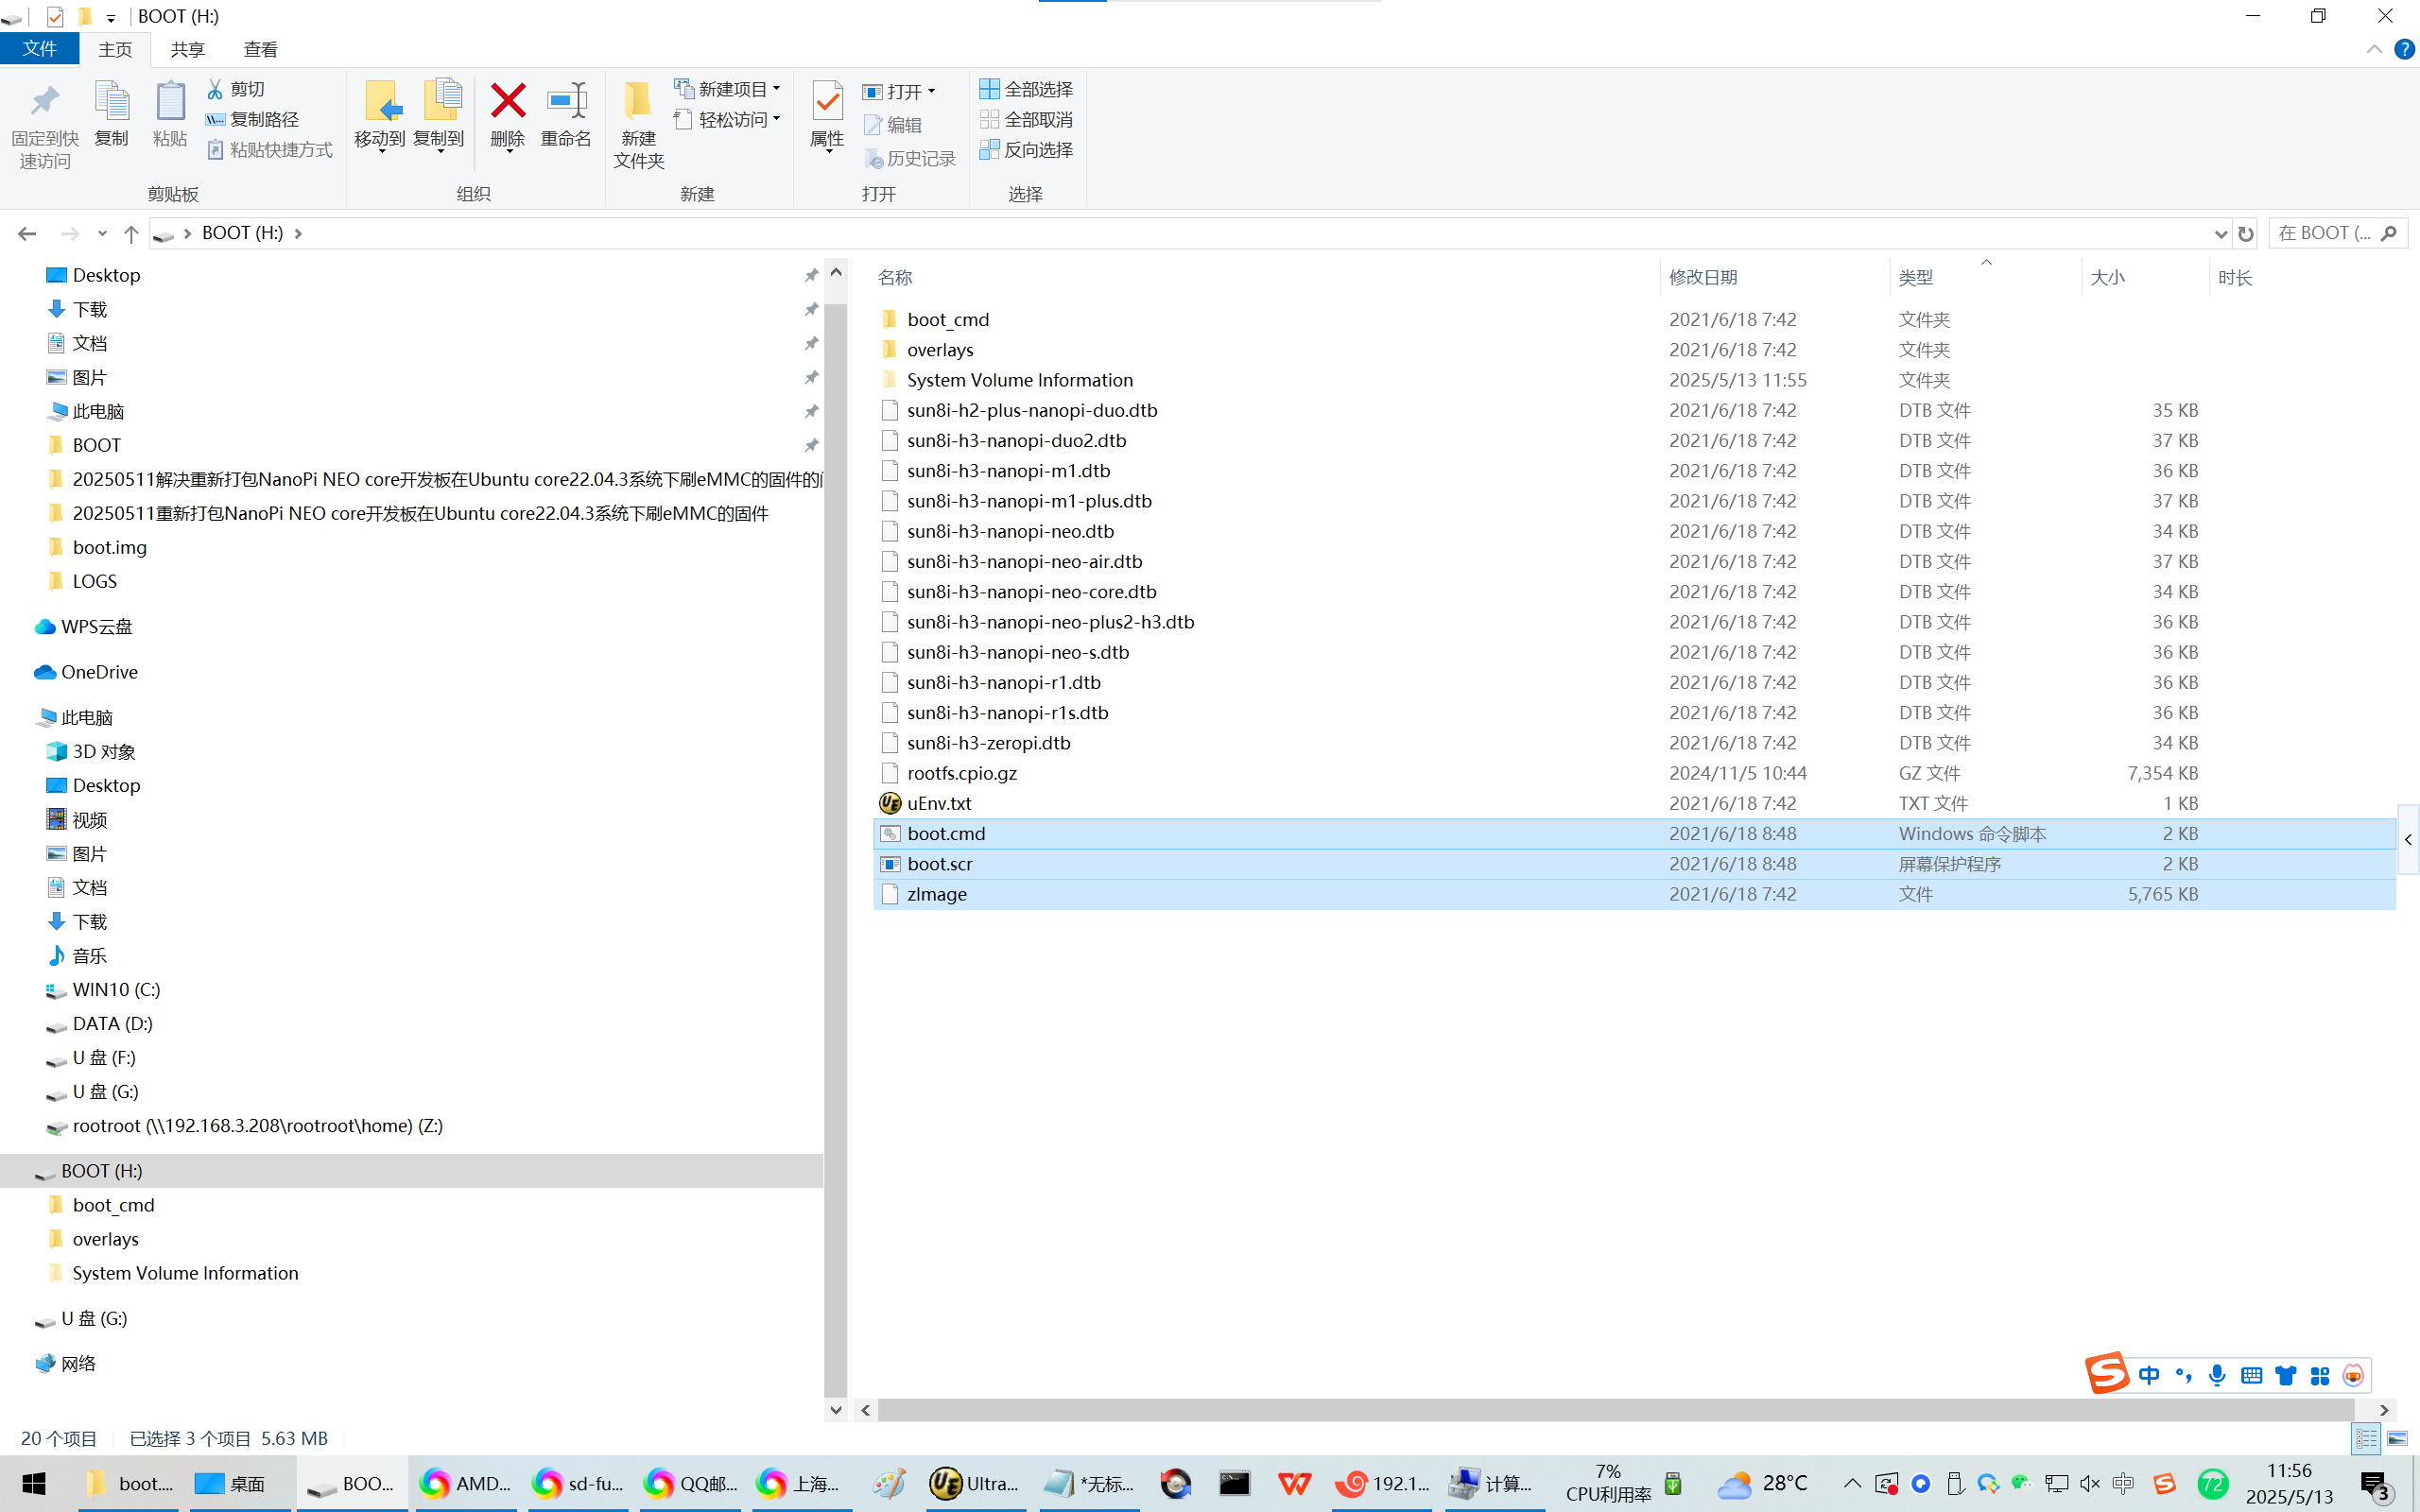The height and width of the screenshot is (1512, 2420).
Task: Open the New Item dropdown
Action: pos(729,89)
